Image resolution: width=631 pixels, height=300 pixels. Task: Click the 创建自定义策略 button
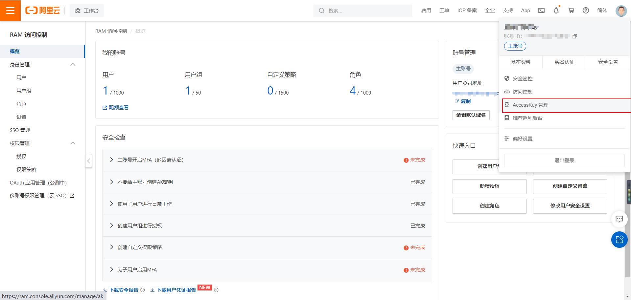coord(570,186)
